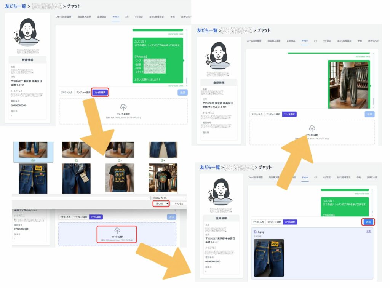Open the file name combo box dropdown arrow
The image size is (390, 288).
[148, 198]
